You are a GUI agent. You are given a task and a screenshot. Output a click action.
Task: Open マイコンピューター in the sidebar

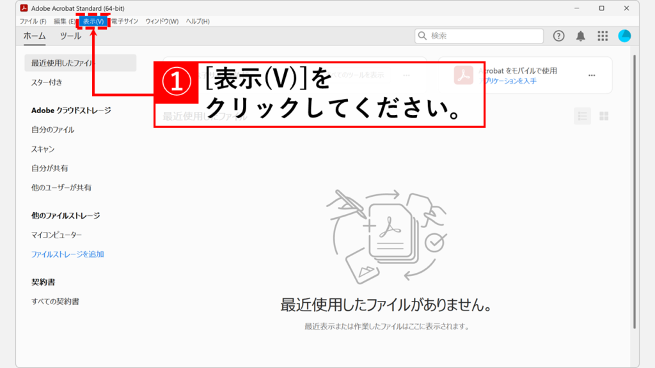56,235
